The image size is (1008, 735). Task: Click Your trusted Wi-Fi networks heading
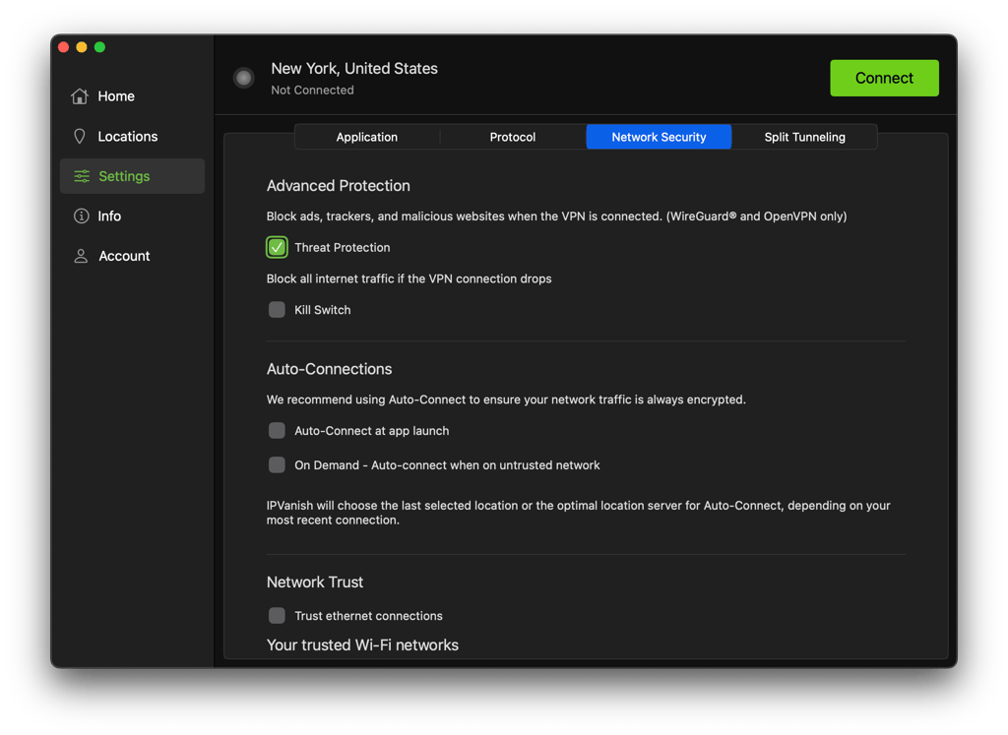click(x=362, y=645)
